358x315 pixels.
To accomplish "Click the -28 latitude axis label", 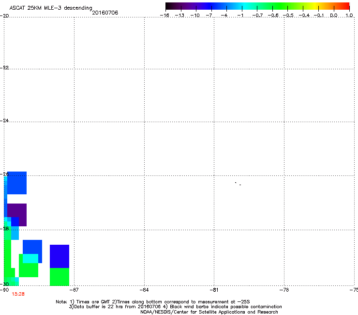I will click(x=4, y=229).
